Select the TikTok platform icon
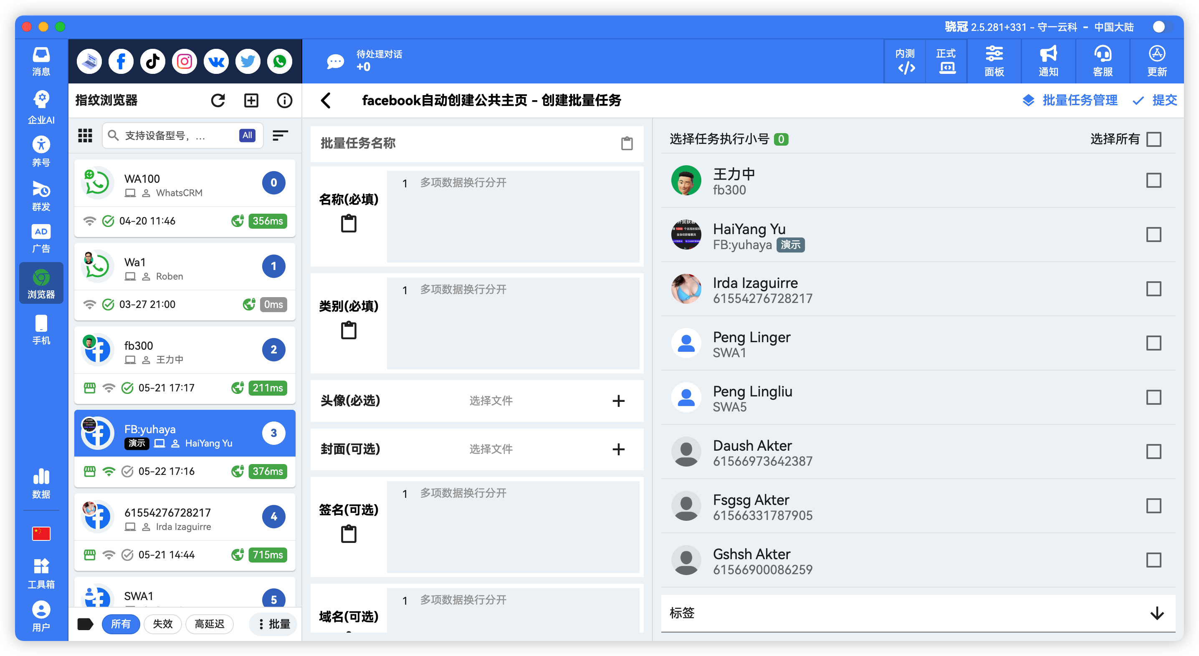The image size is (1199, 656). click(152, 61)
